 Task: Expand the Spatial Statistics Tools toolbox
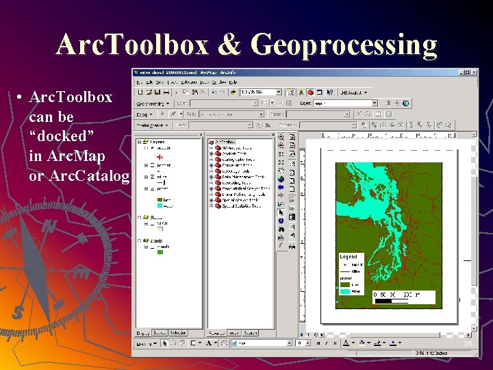click(212, 206)
